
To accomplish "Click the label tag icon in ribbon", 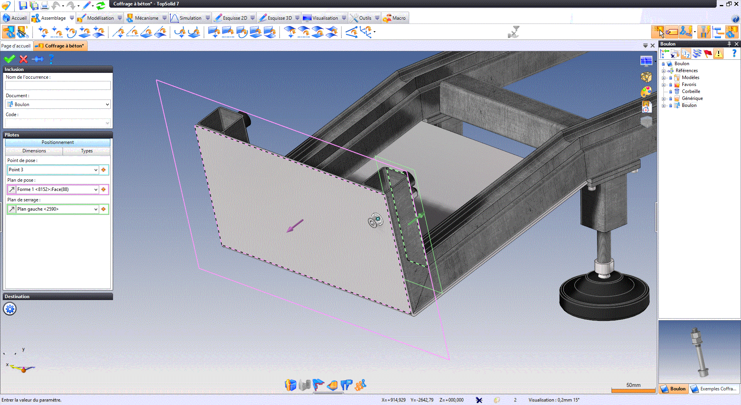I will point(672,32).
